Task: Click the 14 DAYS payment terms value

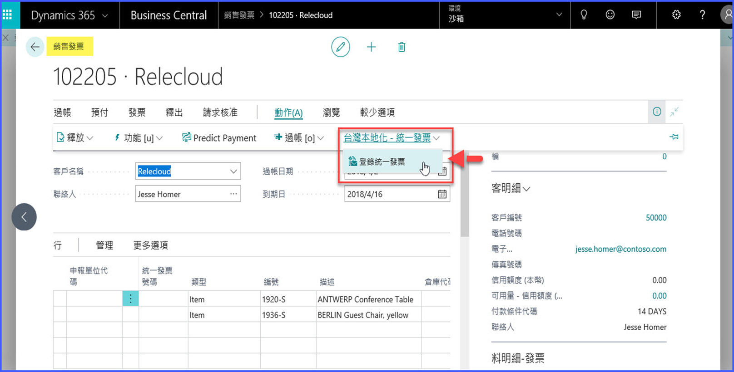Action: 652,312
